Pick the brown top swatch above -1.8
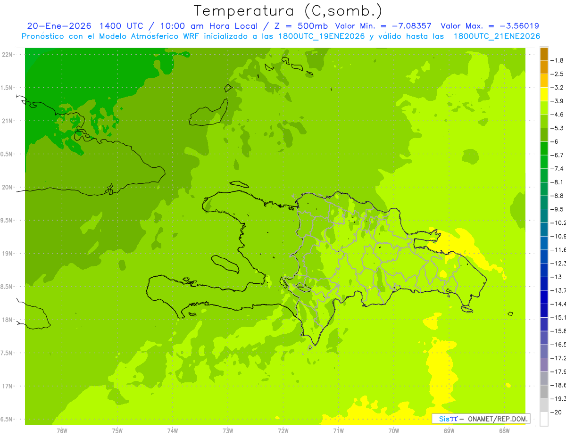Screen dimensions: 566x437 click(544, 54)
